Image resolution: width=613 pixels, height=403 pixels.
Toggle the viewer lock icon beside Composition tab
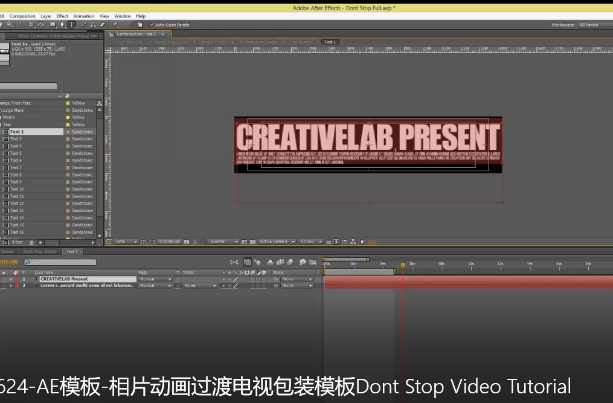pos(111,34)
